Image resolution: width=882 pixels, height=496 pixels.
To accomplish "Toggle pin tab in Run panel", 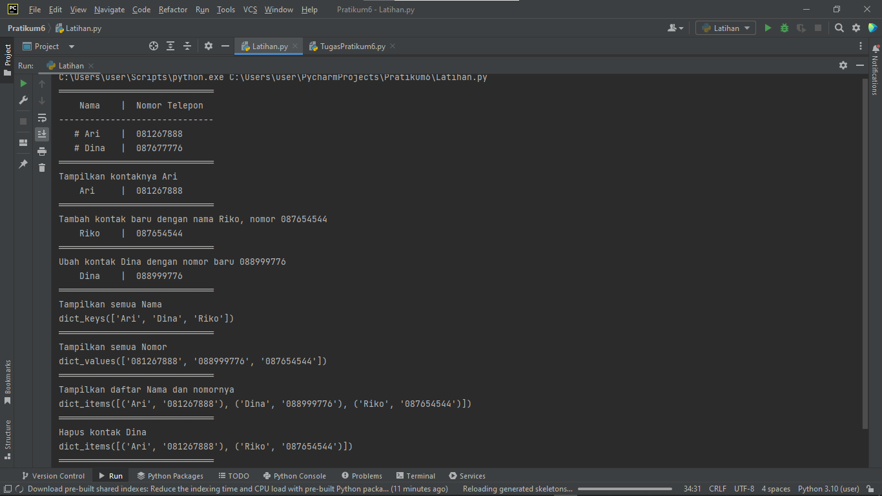I will (x=23, y=164).
